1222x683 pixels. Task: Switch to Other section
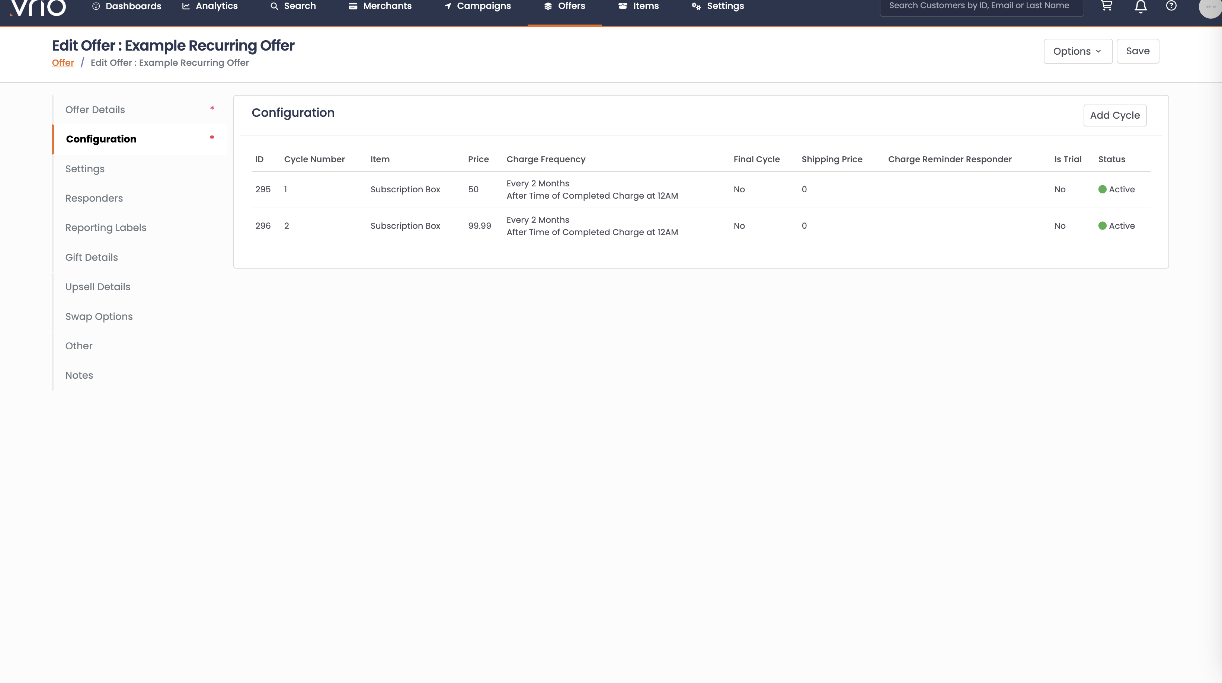140,346
